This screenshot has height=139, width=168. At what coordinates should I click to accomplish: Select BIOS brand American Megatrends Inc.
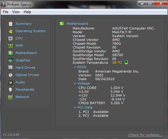117,71
